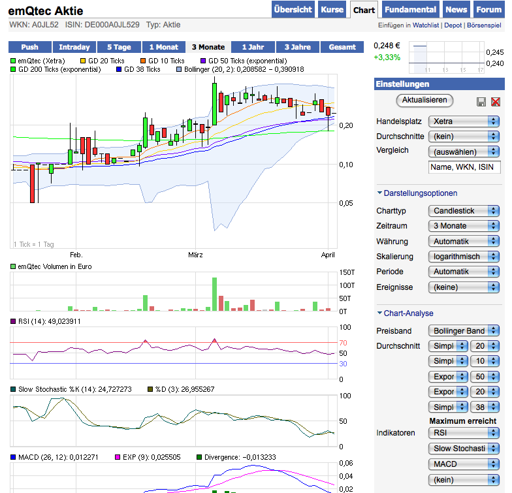
Task: Click the MACD EXP (9) magenta legend swatch
Action: (x=118, y=457)
